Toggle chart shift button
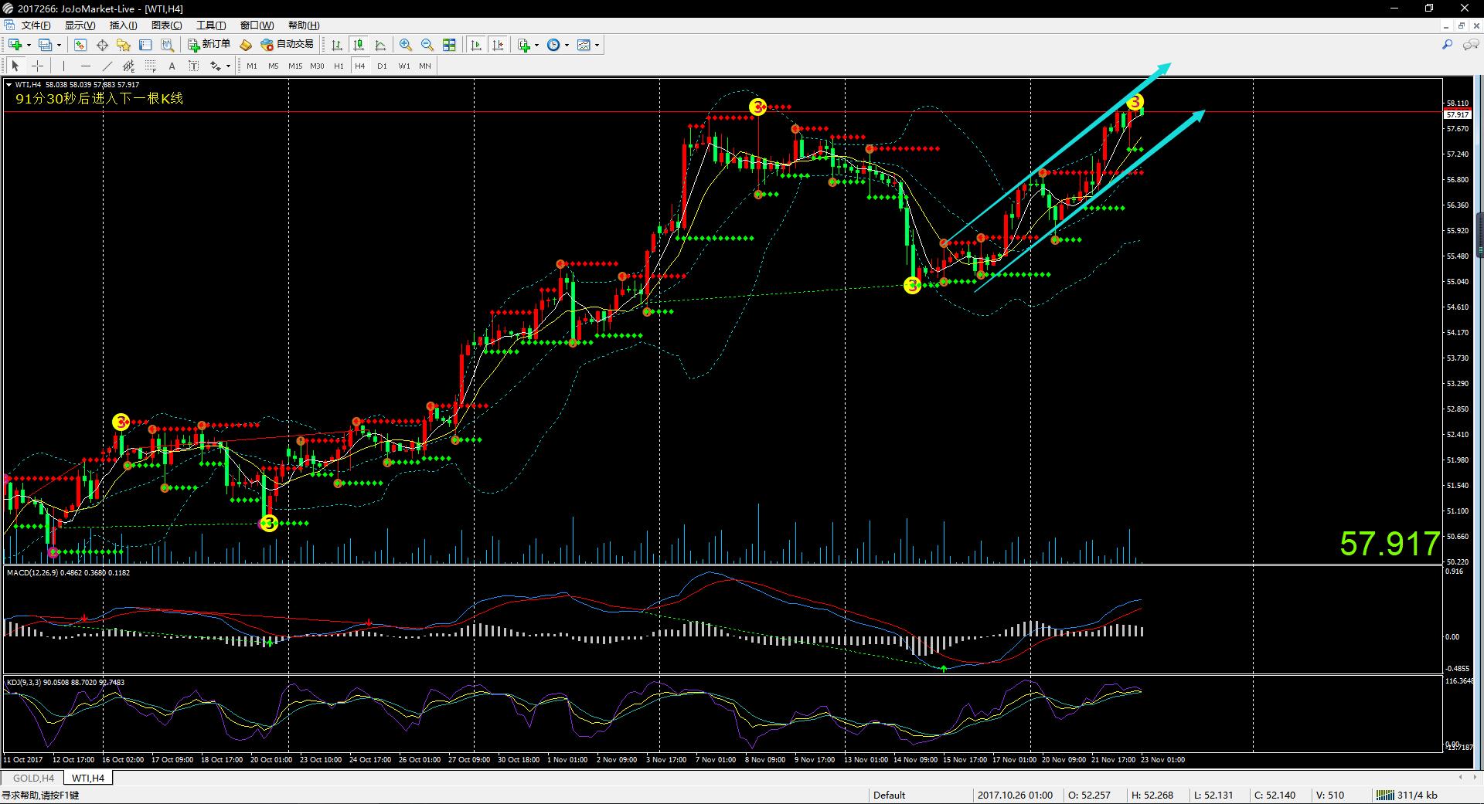 pos(498,45)
